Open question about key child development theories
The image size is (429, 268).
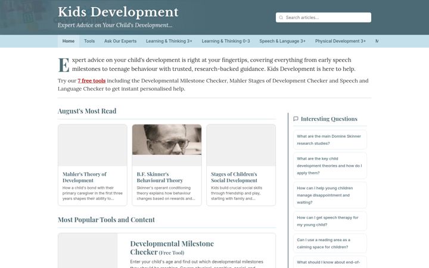(329, 166)
